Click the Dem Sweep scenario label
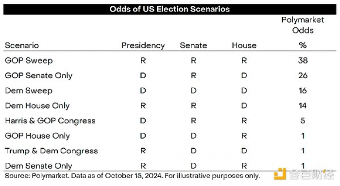The image size is (340, 186). [x=29, y=91]
